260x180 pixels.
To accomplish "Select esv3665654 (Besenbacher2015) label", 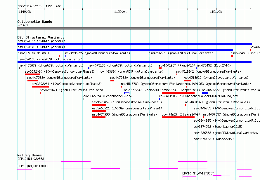I will point(108,96).
